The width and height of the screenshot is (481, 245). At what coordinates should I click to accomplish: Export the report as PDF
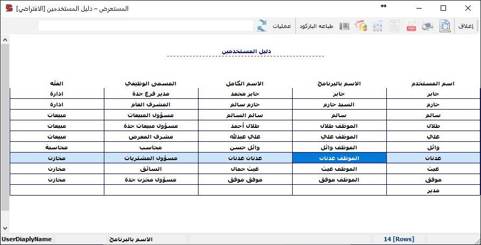point(411,26)
